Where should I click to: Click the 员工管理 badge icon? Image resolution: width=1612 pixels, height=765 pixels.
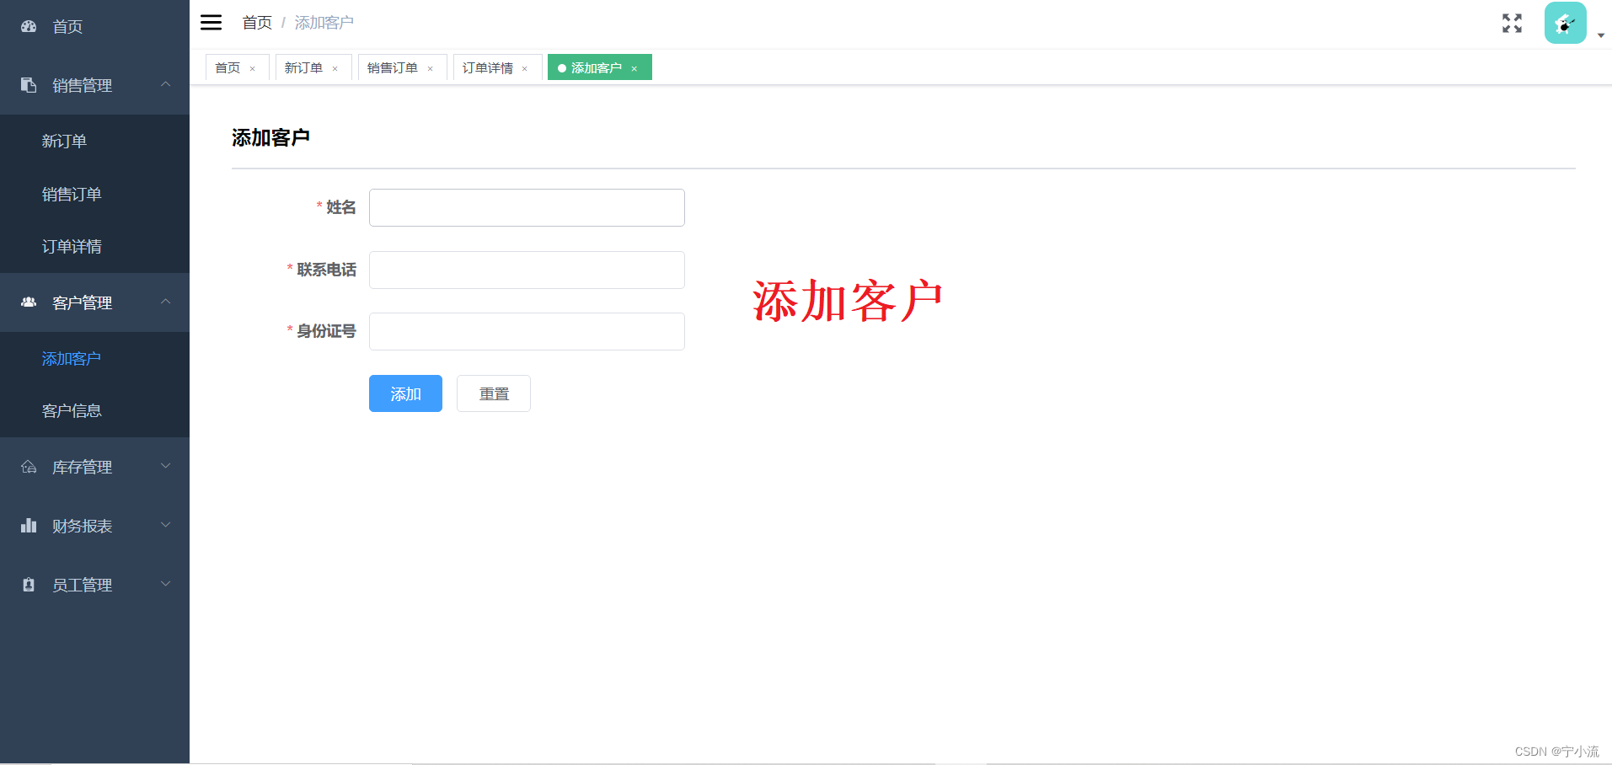point(29,585)
